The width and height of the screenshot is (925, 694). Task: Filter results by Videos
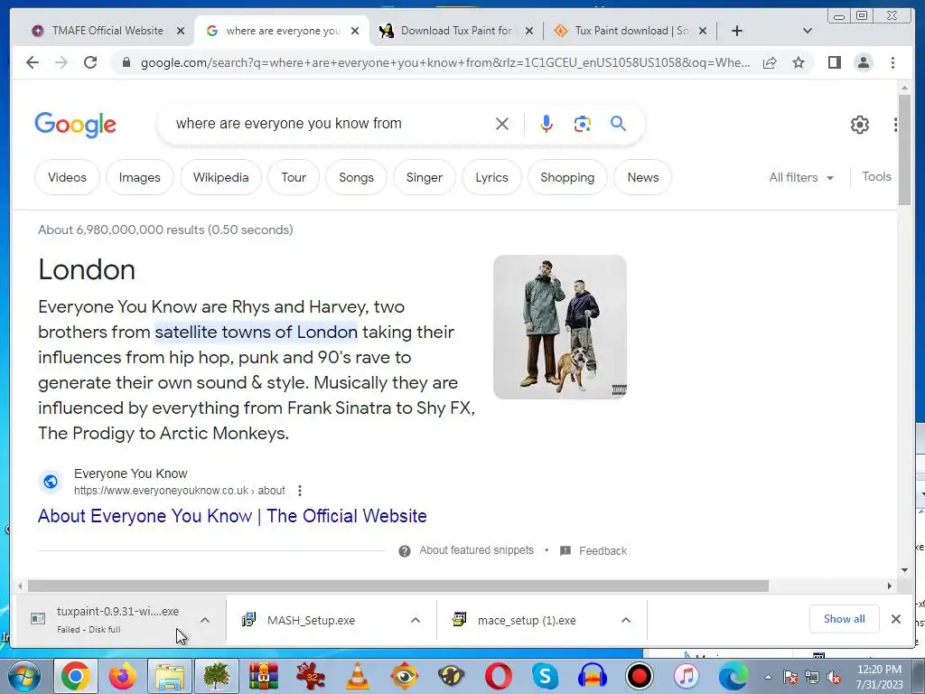(67, 177)
